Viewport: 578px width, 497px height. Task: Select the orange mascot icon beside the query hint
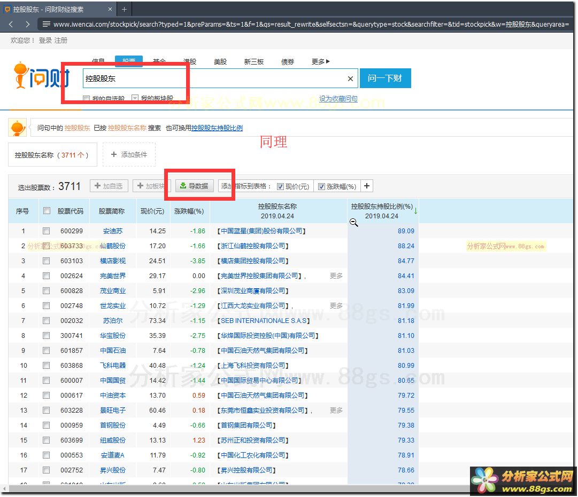click(x=17, y=128)
